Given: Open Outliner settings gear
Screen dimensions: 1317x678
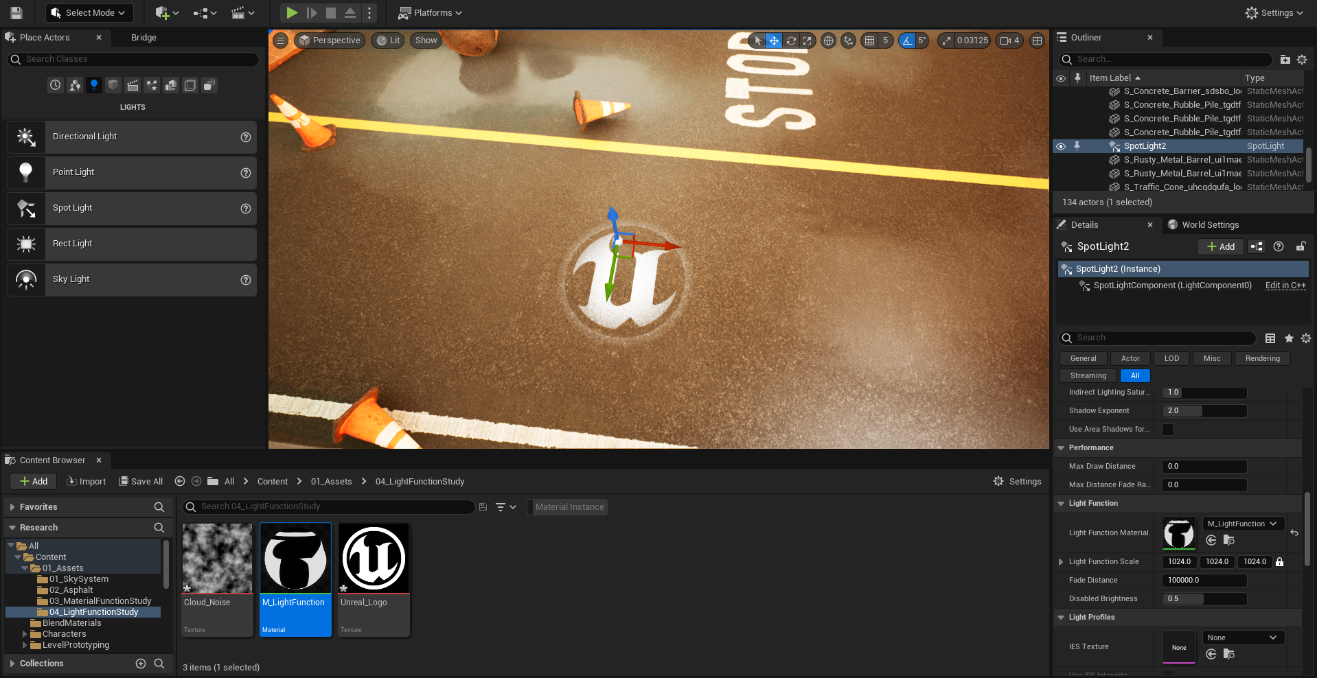Looking at the screenshot, I should tap(1302, 60).
